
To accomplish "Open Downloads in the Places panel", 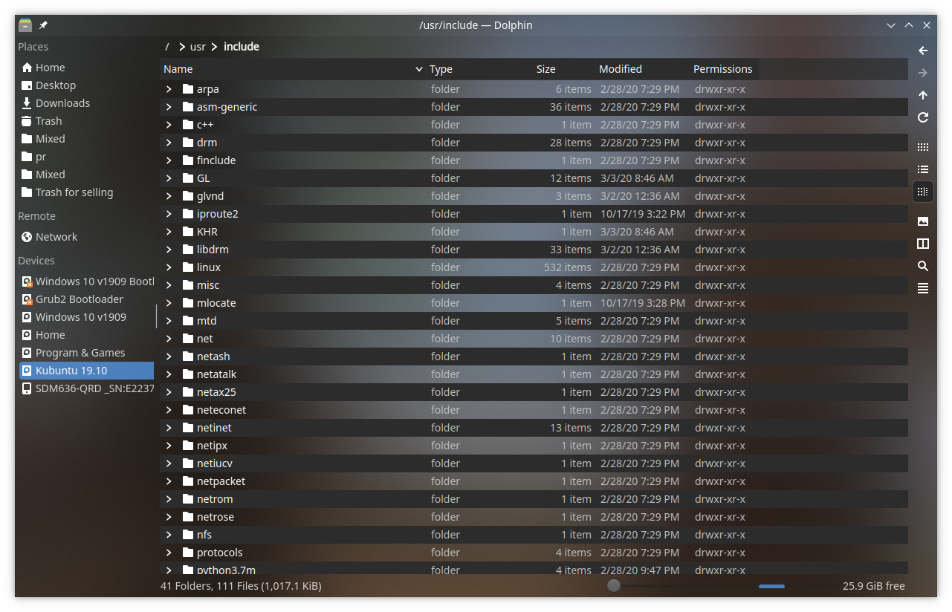I will [x=56, y=103].
